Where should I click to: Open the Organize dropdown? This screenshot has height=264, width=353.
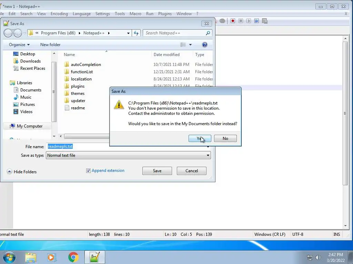pyautogui.click(x=19, y=45)
